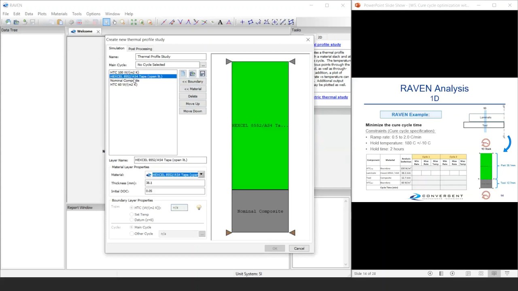Switch to Post Processing tab
518x291 pixels.
pos(140,49)
